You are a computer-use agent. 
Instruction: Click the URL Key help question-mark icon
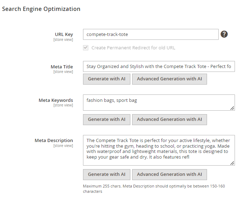point(224,34)
